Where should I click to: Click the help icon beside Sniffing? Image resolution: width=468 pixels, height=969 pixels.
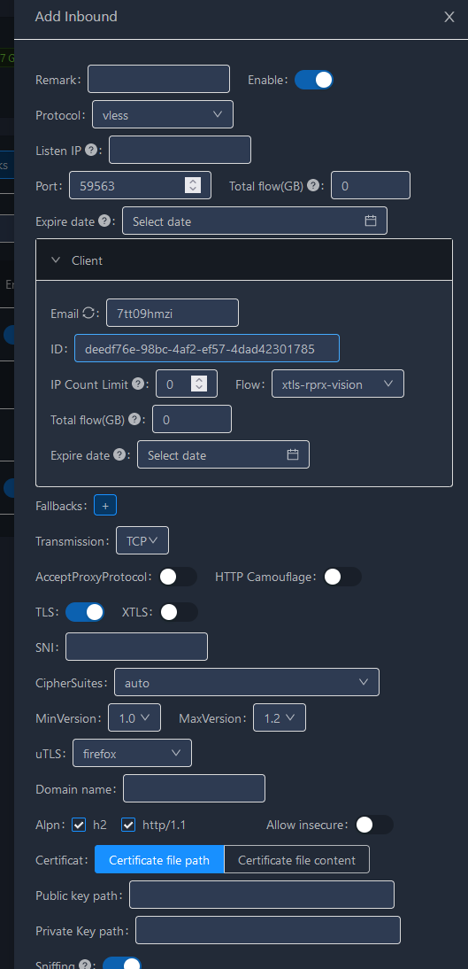click(x=85, y=965)
